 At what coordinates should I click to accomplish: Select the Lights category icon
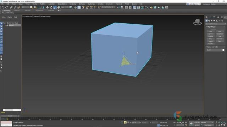pos(212,21)
